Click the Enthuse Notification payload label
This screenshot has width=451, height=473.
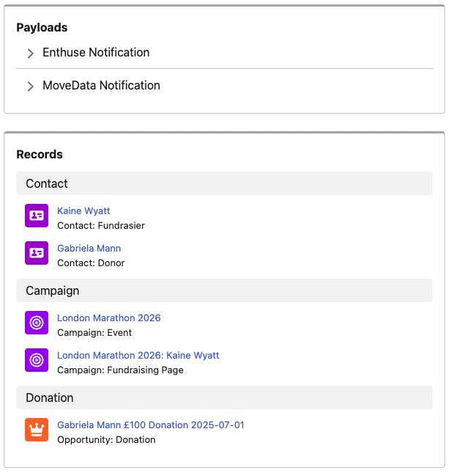[x=96, y=53]
